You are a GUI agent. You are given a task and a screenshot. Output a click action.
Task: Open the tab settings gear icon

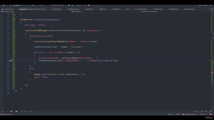click(213, 9)
